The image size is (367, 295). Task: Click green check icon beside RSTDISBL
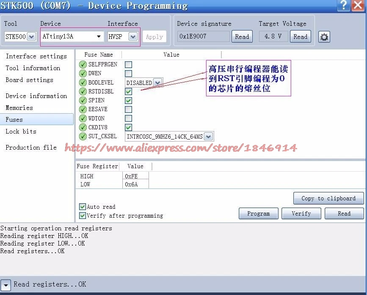pyautogui.click(x=83, y=92)
